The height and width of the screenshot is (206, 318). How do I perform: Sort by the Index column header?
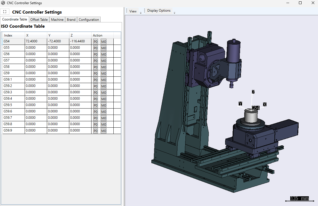[x=14, y=35]
